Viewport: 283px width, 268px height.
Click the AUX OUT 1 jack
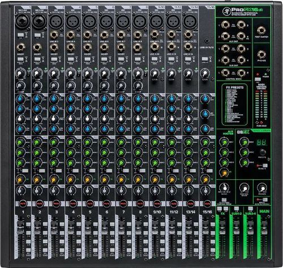pyautogui.click(x=225, y=25)
